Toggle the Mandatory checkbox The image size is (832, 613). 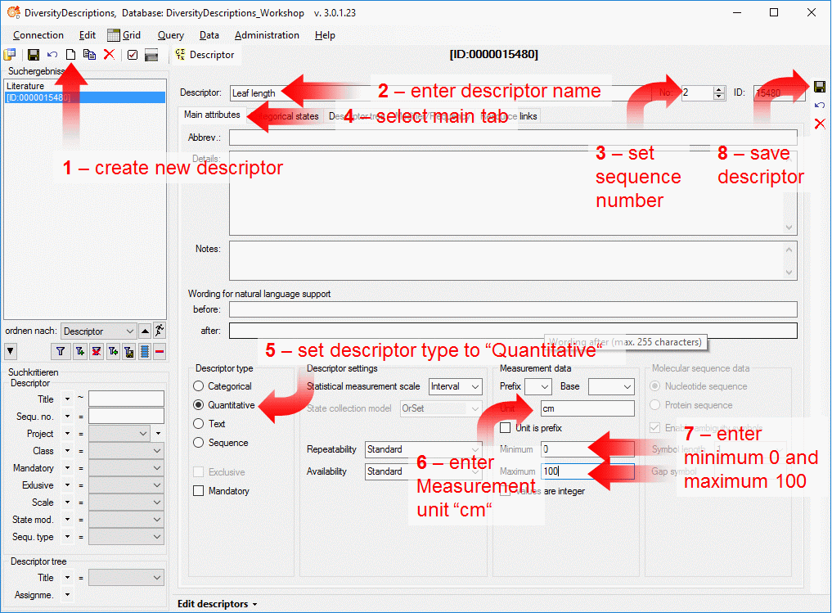tap(199, 491)
